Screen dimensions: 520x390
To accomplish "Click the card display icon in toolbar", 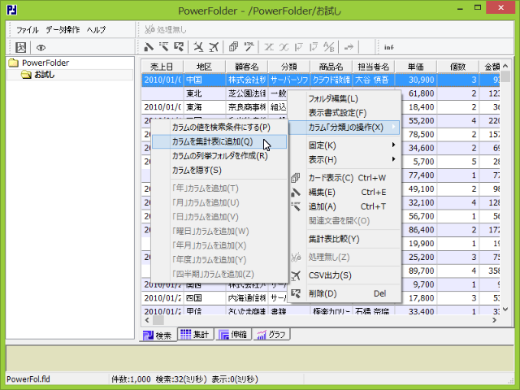I will (233, 47).
